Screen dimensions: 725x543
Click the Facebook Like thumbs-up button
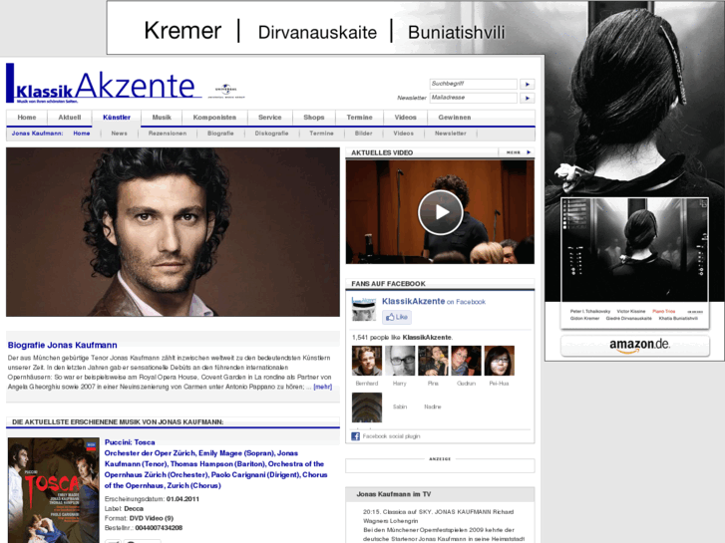pos(397,317)
